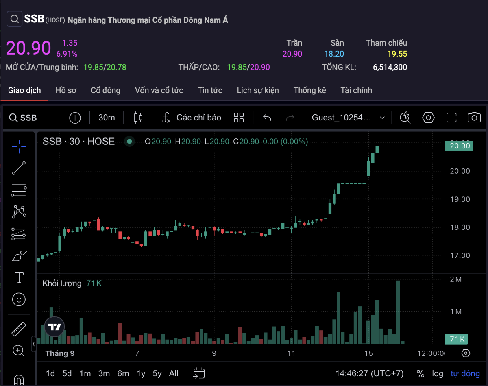Open the quick search lightning icon
This screenshot has height=386, width=488.
405,118
